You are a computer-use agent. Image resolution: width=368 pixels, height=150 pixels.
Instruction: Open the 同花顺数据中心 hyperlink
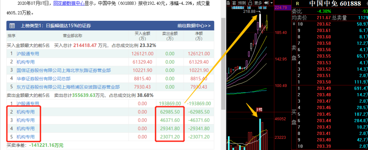click(x=69, y=3)
